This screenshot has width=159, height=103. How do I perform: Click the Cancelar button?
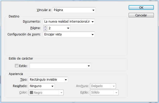141,15
